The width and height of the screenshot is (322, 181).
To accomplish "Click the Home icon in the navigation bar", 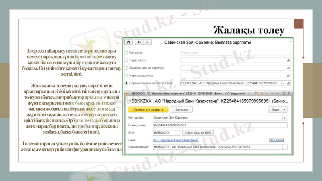I will pos(129,42).
